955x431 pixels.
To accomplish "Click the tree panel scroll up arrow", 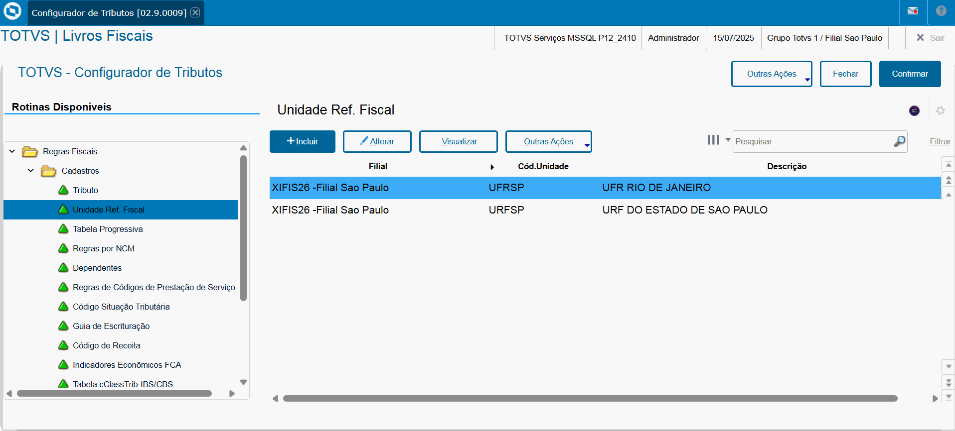I will (x=243, y=148).
